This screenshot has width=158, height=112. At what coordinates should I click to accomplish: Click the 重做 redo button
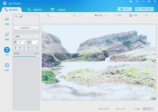(118, 15)
